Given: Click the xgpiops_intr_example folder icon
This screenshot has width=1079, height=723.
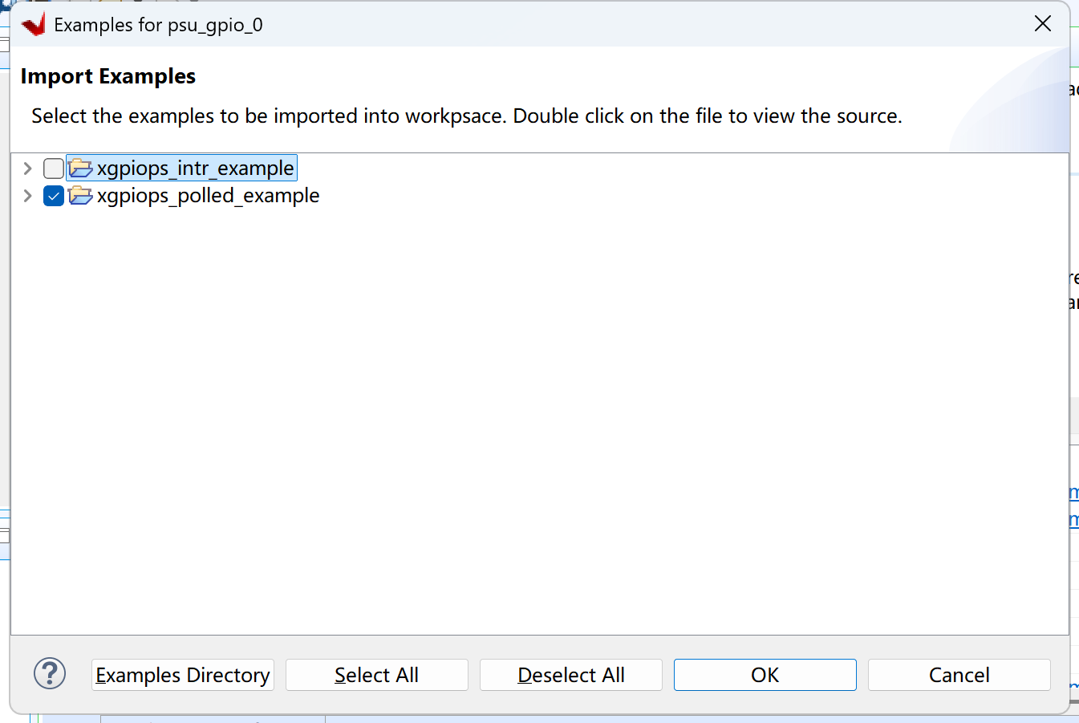Looking at the screenshot, I should coord(80,169).
